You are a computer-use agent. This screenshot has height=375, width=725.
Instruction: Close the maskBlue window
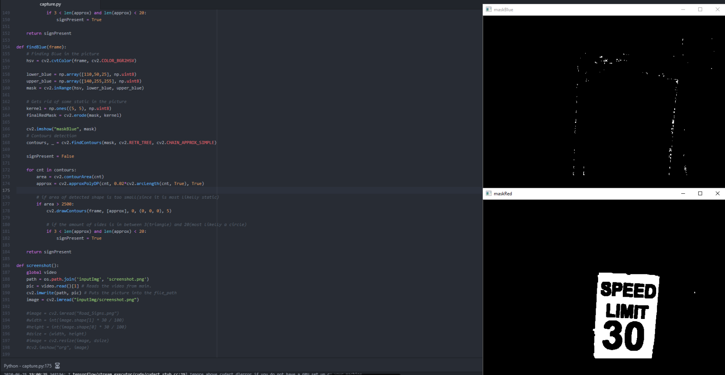pos(717,9)
